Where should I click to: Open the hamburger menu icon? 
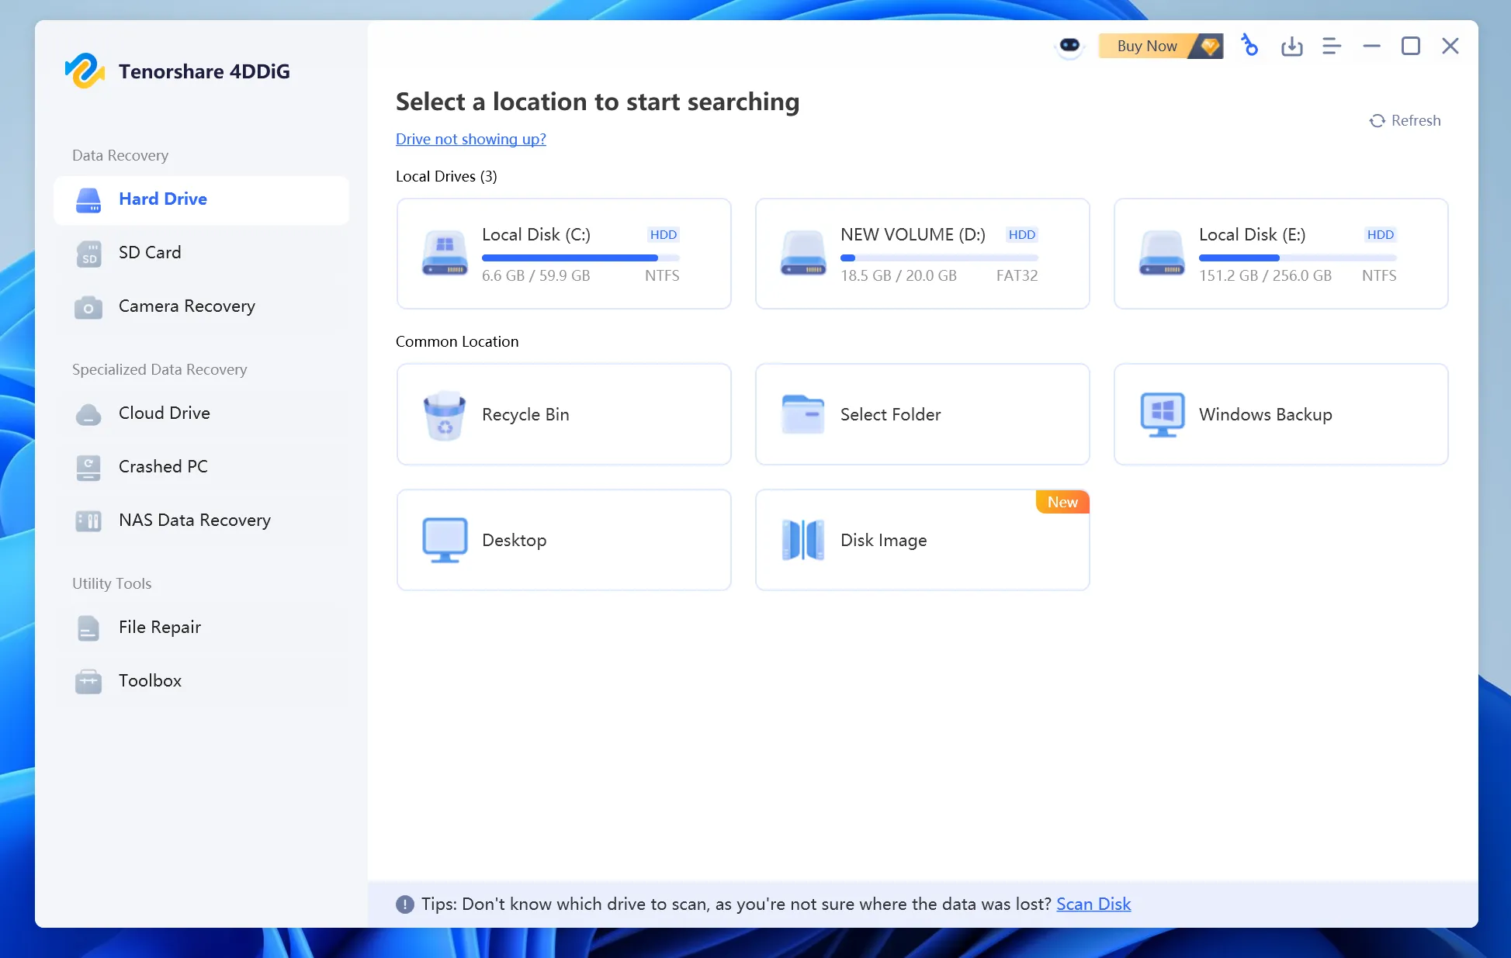[x=1332, y=46]
